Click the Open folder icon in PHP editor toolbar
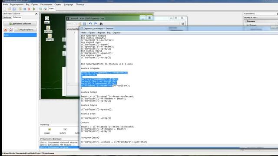278x156 pixels. [80, 24]
